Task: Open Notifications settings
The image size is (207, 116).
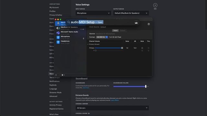Action: click(x=54, y=81)
